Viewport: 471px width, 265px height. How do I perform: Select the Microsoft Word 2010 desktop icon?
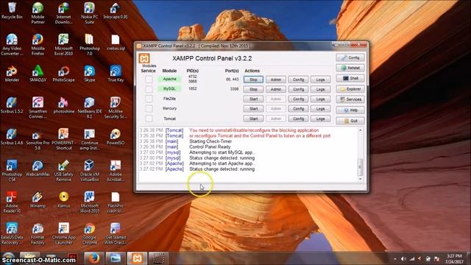[90, 202]
